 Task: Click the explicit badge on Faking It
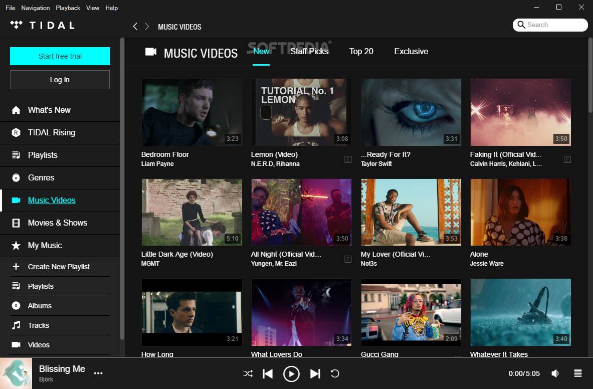(567, 159)
